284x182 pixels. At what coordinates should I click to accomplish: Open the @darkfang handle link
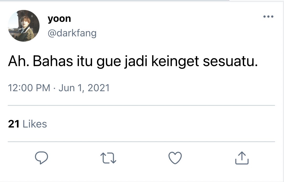[x=72, y=33]
